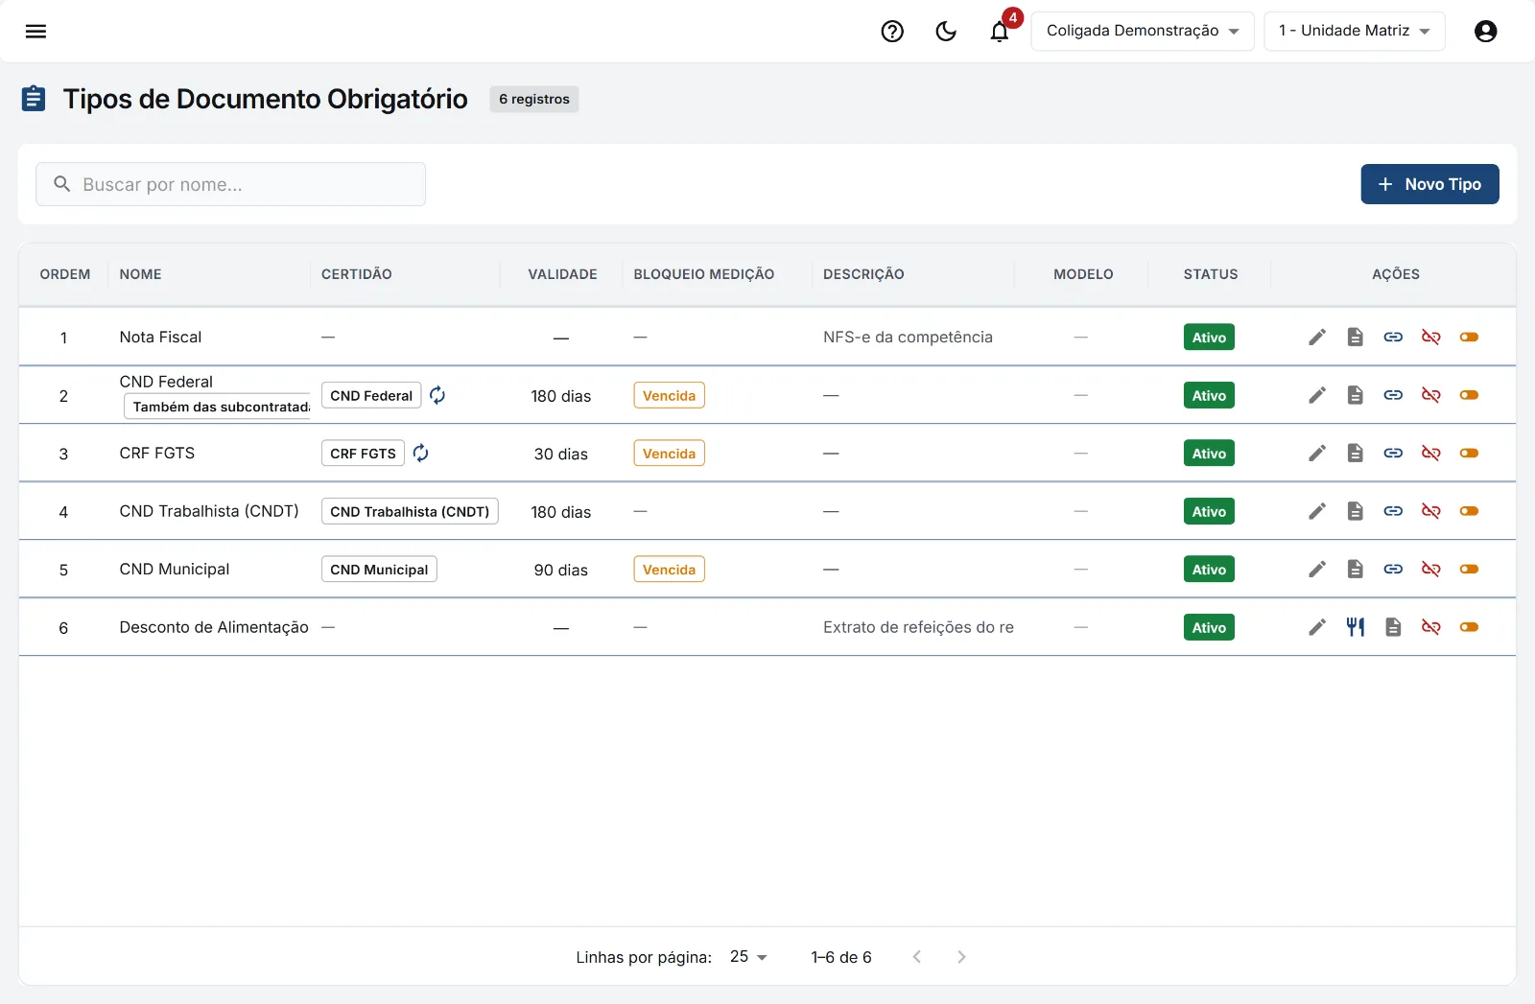Toggle active switch for Desconto de Alimentação
This screenshot has height=1004, width=1535.
(1469, 627)
